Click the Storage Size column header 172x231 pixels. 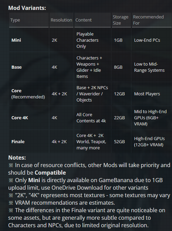(121, 20)
